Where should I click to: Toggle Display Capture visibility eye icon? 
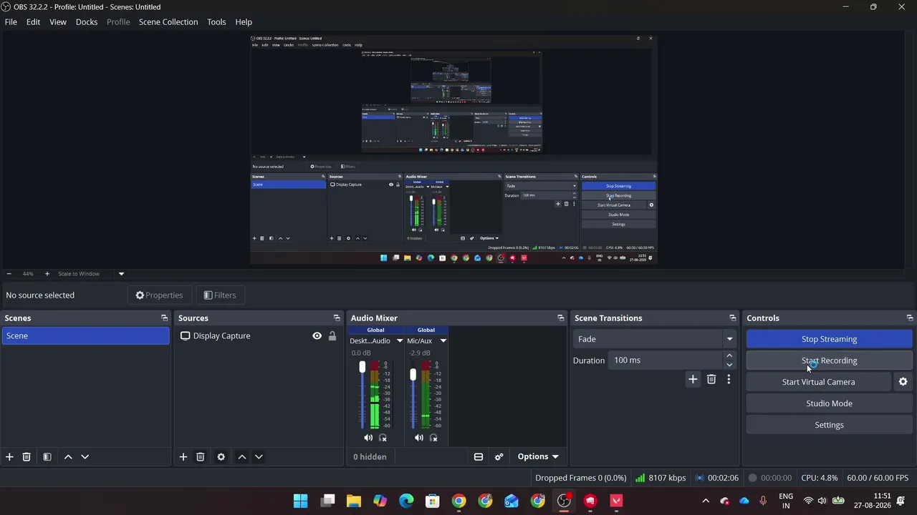point(317,336)
